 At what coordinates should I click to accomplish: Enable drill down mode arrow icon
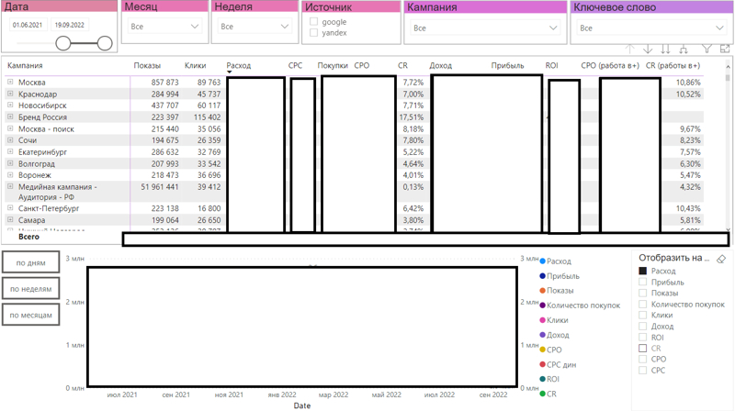648,50
